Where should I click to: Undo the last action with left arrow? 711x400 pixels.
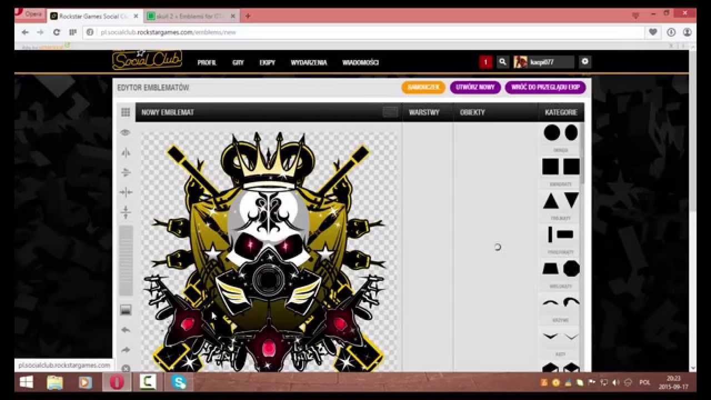click(126, 330)
